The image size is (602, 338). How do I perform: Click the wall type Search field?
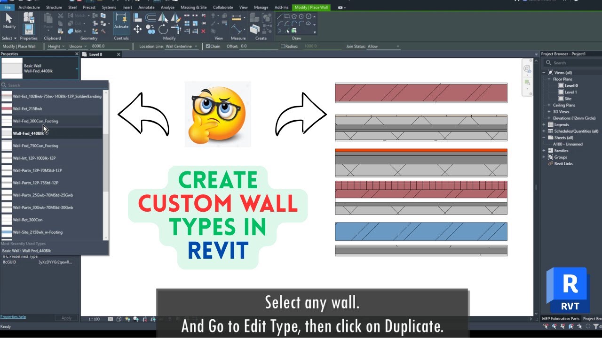(54, 85)
